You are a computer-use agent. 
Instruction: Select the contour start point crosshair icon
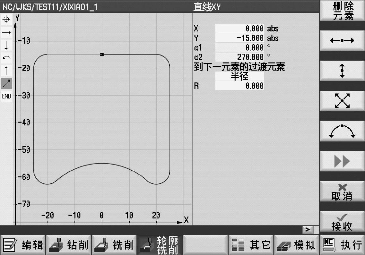(6, 20)
